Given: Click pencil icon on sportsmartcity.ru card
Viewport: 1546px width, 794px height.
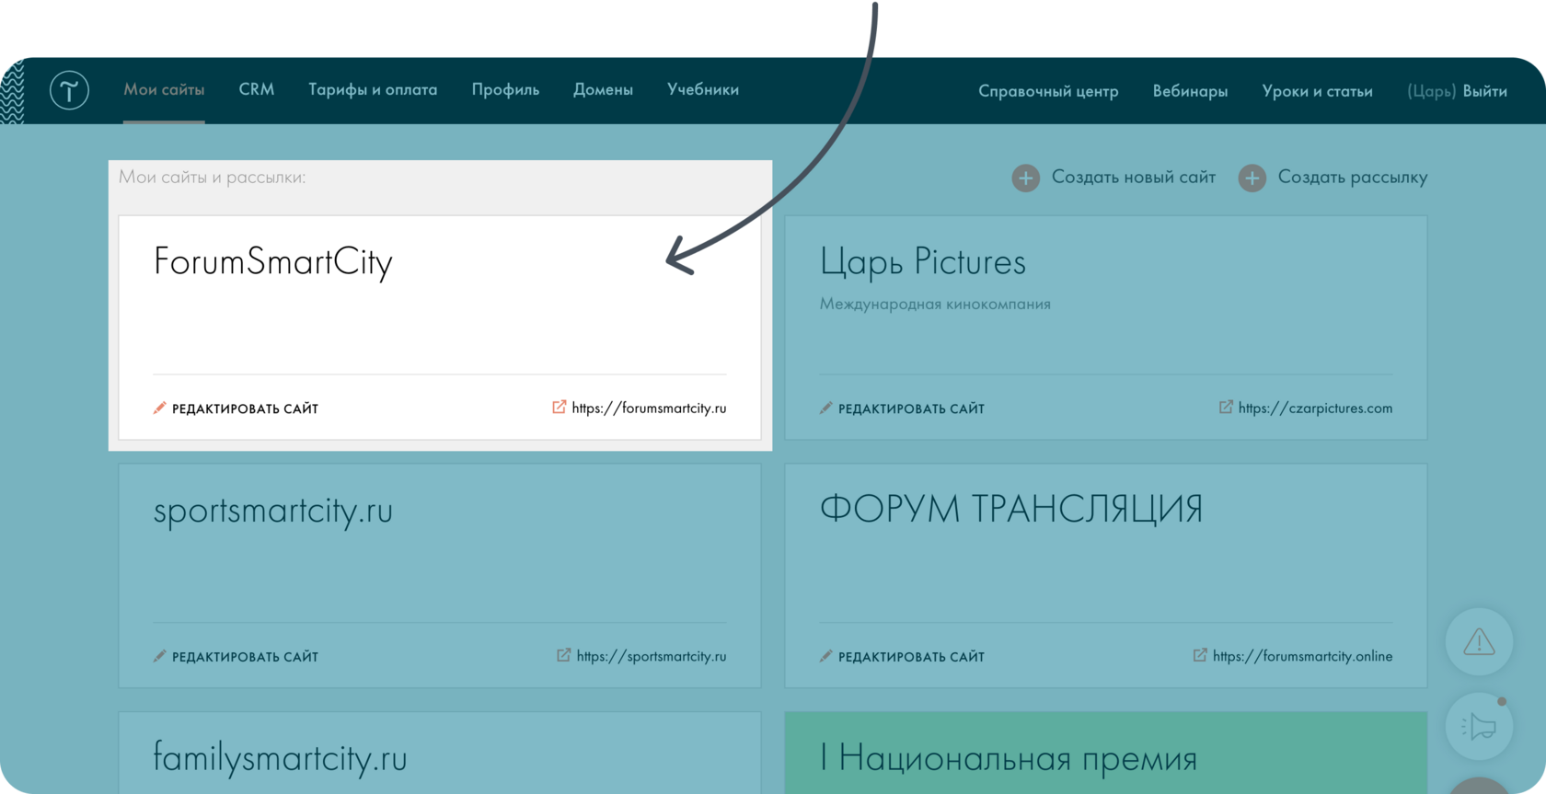Looking at the screenshot, I should [x=159, y=656].
